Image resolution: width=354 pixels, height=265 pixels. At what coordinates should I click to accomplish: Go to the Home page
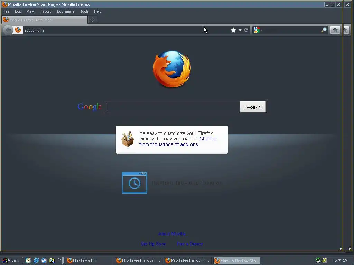(335, 30)
